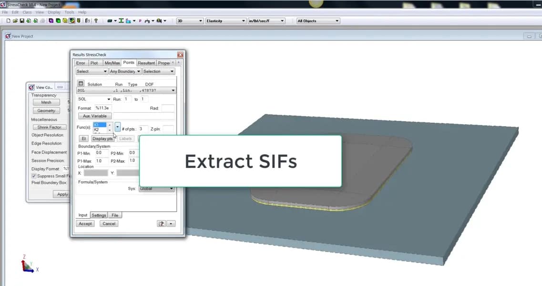Click the solution selector grid icon above SOL
Image resolution: width=542 pixels, height=286 pixels.
(81, 83)
